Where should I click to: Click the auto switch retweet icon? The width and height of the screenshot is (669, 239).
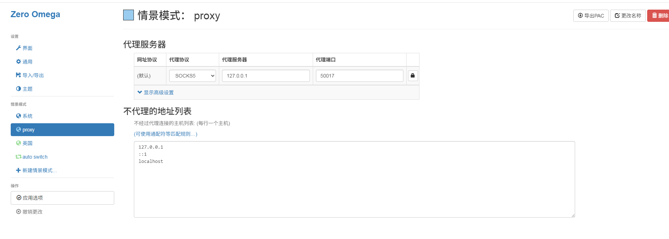pos(18,156)
